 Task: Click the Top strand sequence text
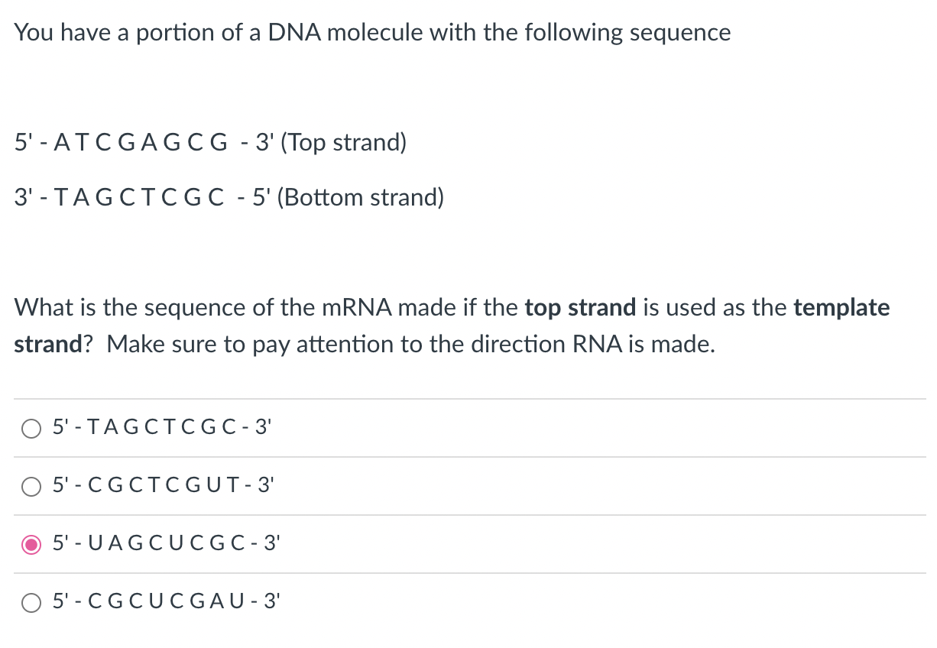(142, 142)
